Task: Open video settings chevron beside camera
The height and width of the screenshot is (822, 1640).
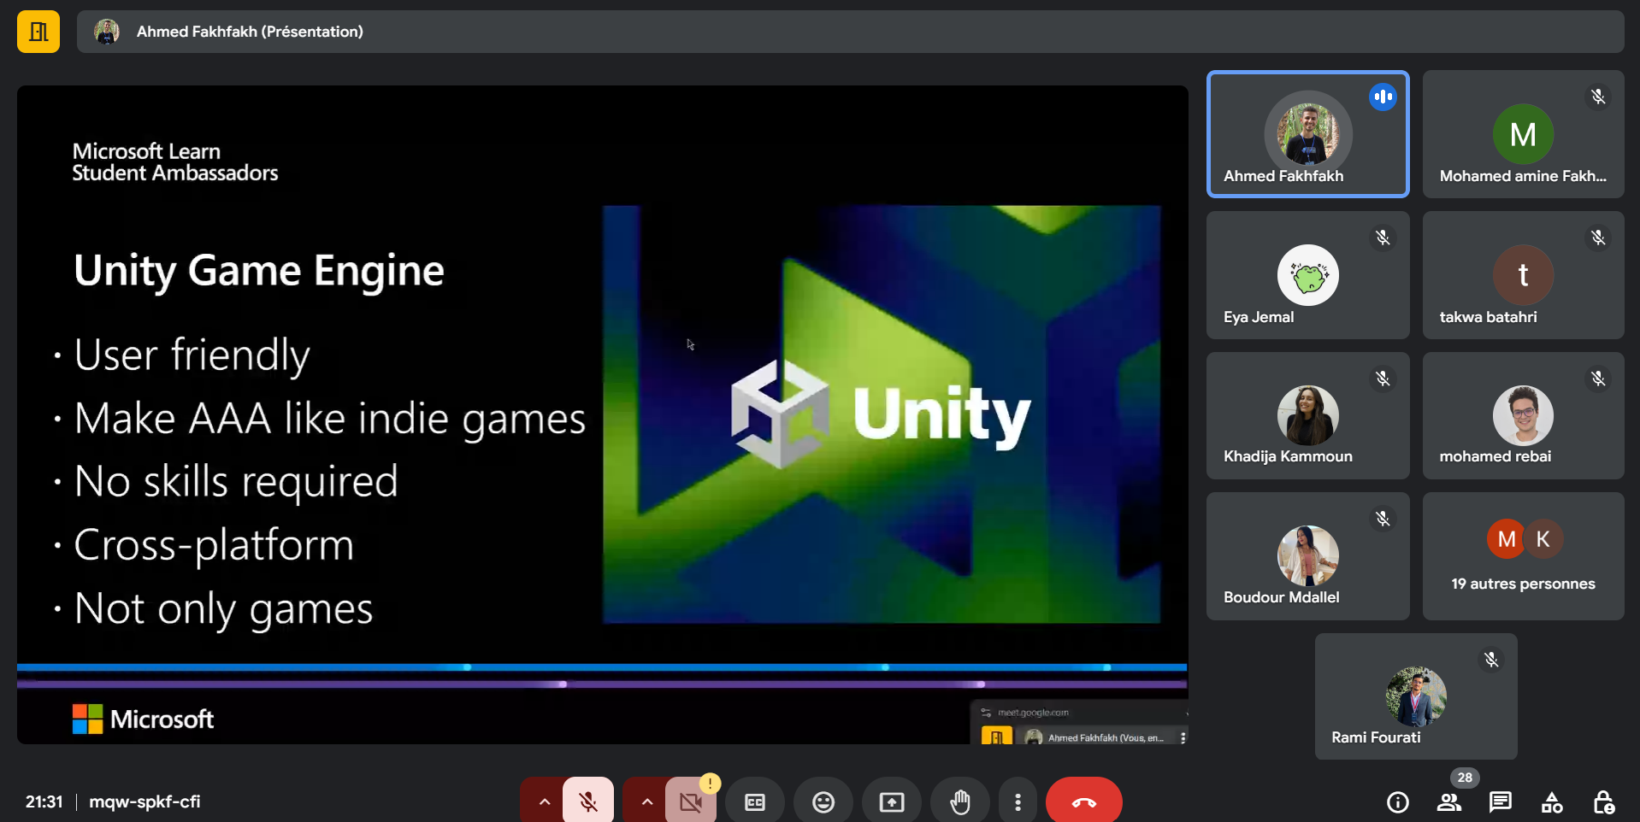Action: [646, 801]
